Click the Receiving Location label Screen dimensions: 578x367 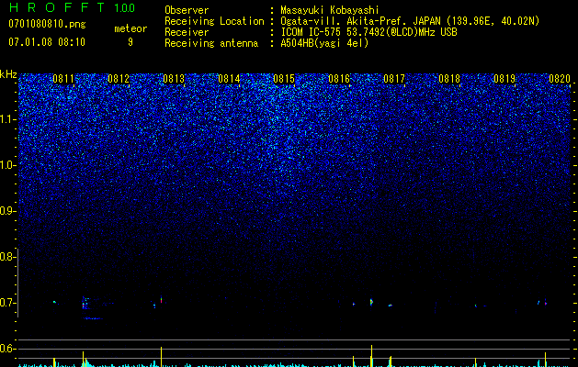(x=214, y=21)
